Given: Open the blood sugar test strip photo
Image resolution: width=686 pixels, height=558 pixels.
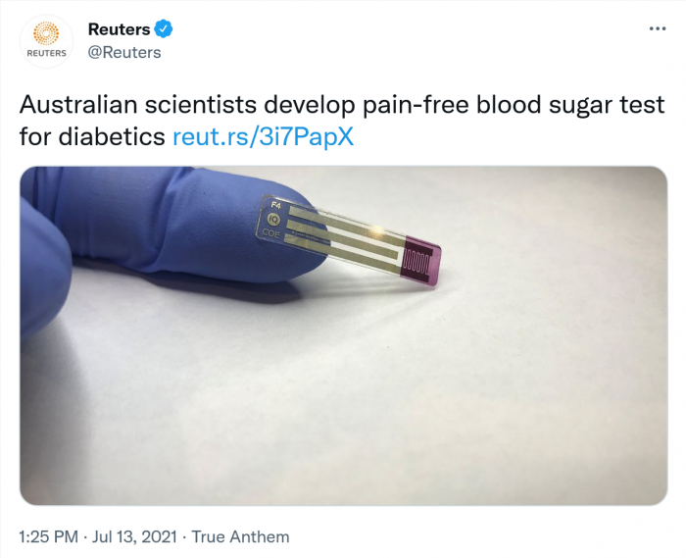Looking at the screenshot, I should (343, 335).
